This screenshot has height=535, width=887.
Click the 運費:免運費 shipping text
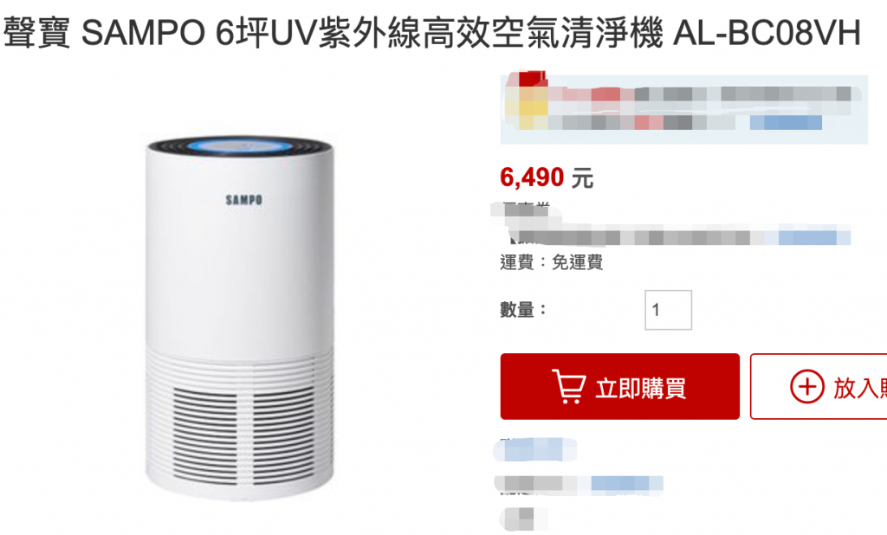552,262
